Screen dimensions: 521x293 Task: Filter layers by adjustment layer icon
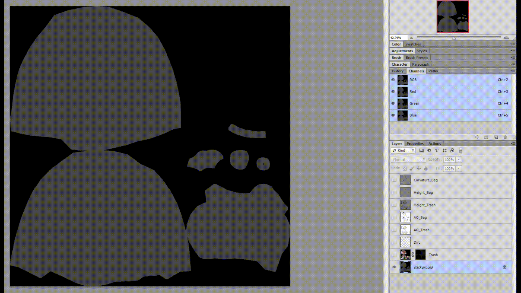pos(429,151)
